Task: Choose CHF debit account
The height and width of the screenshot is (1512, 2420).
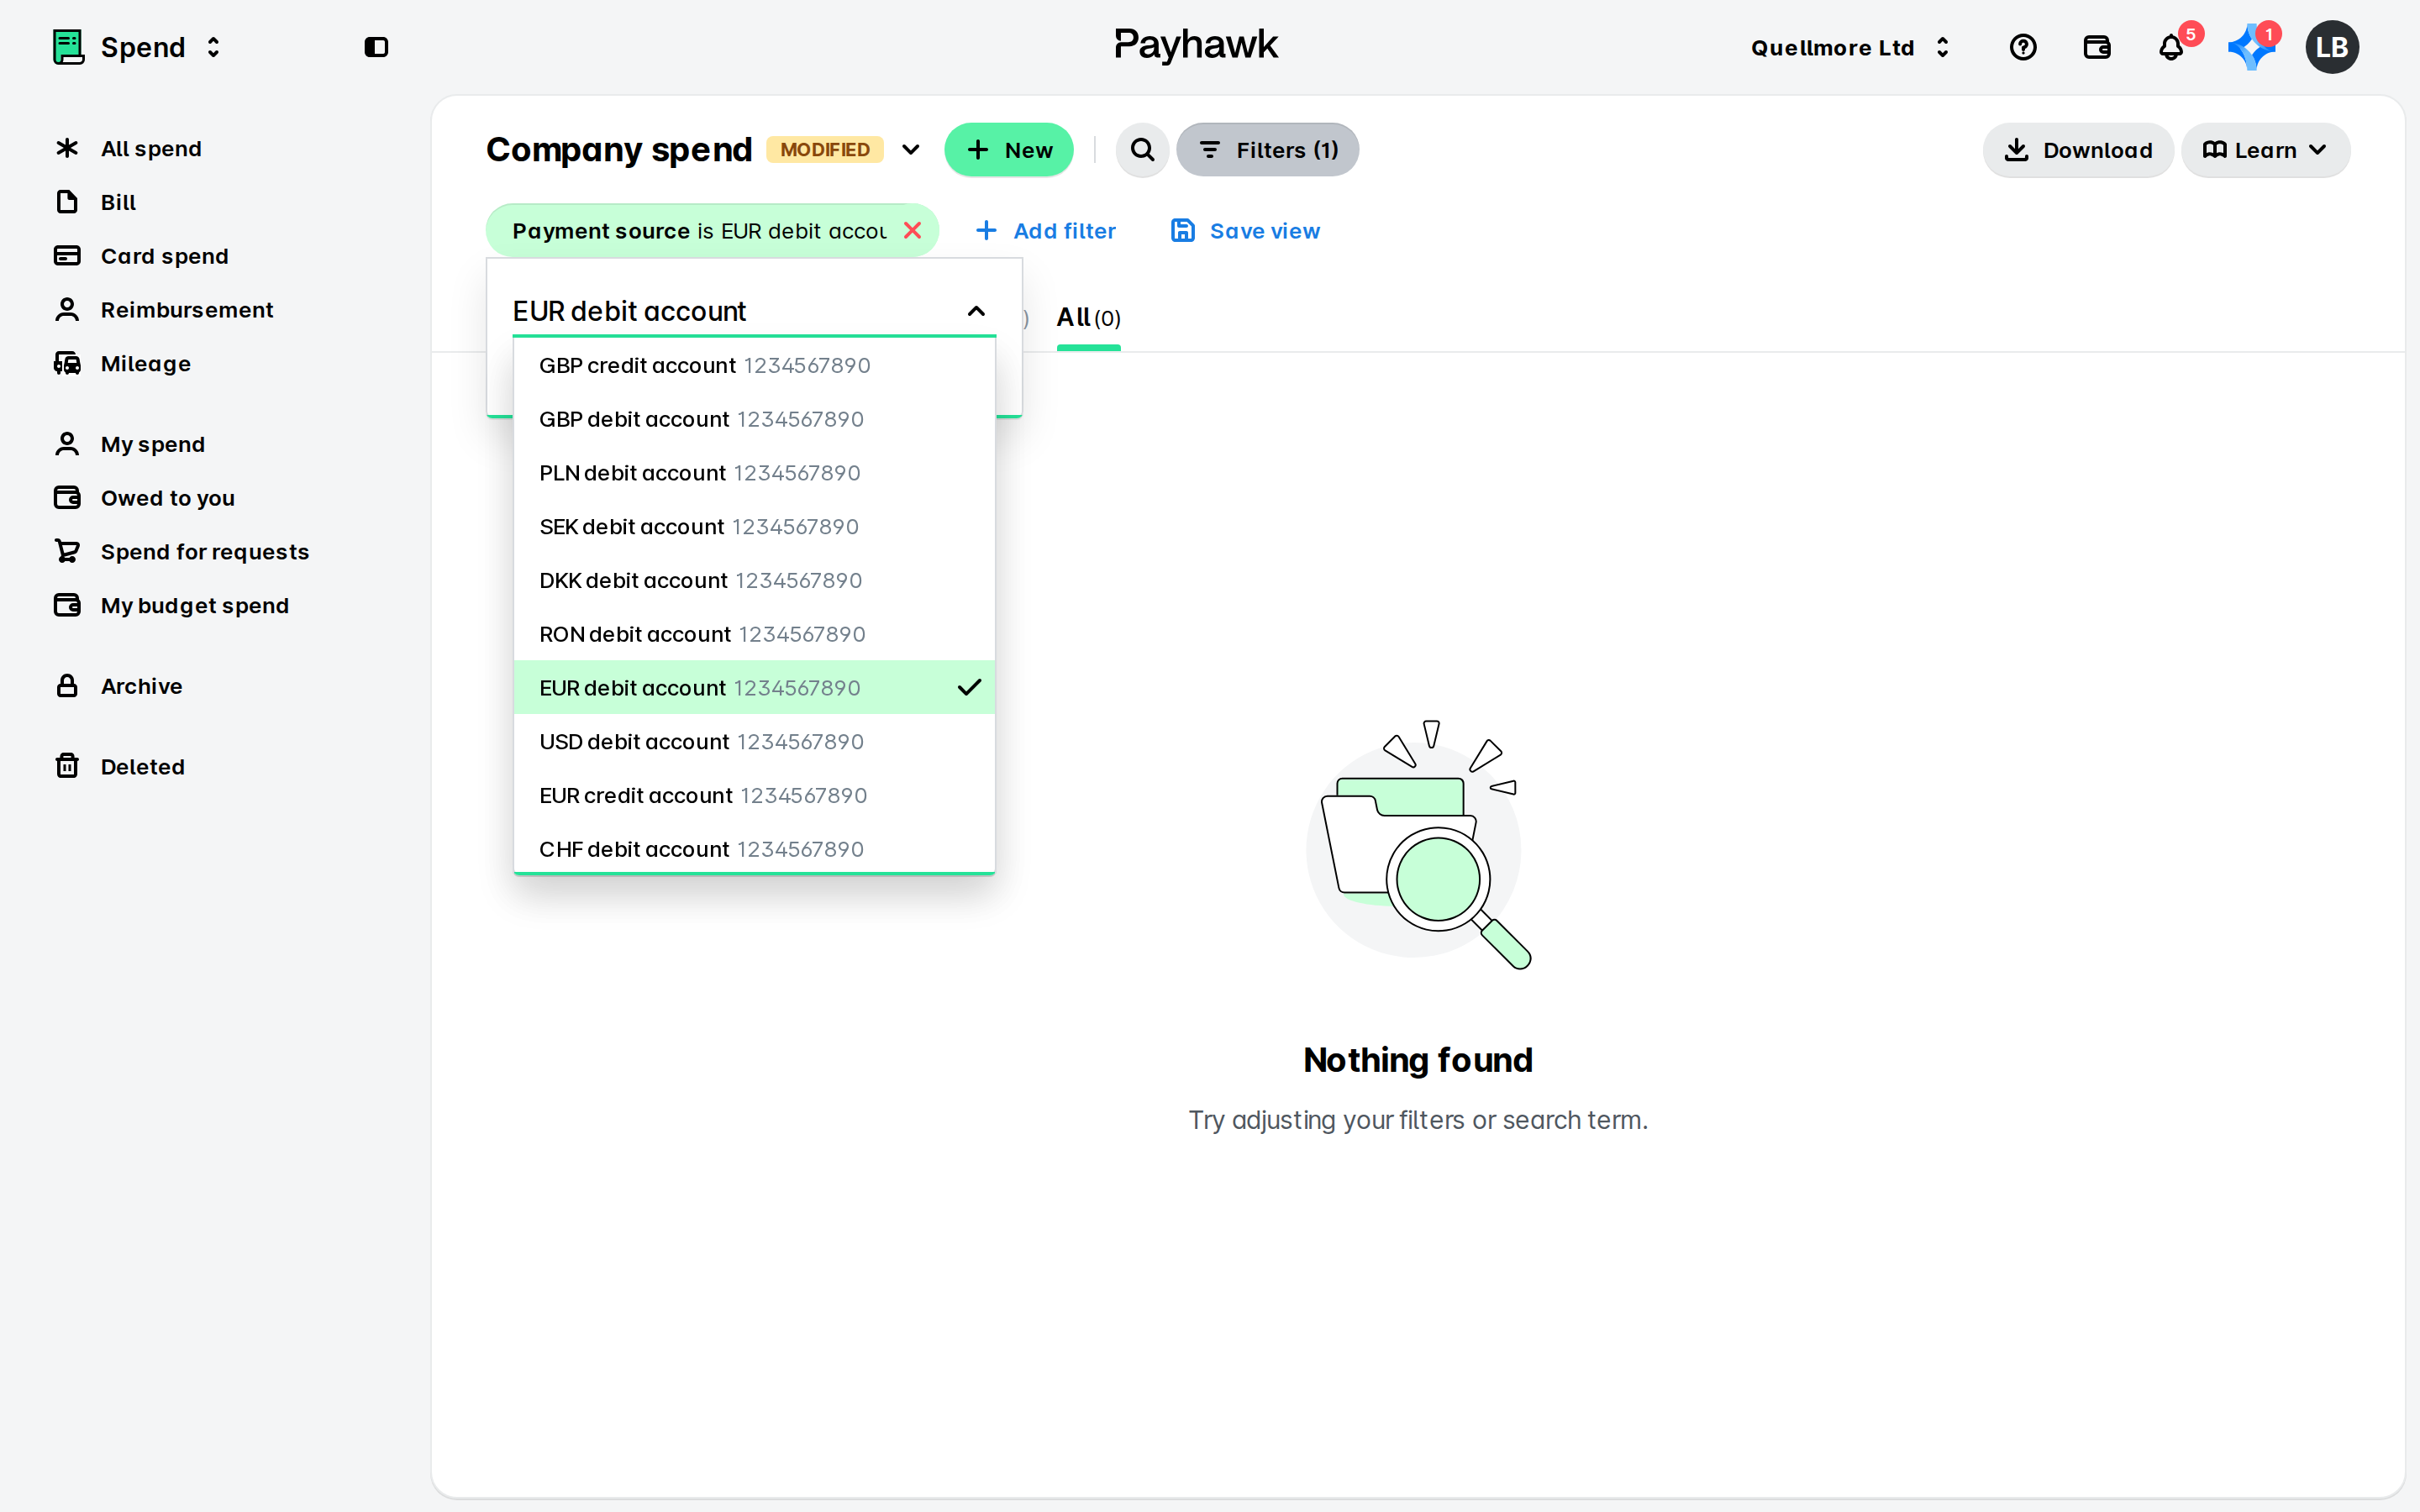Action: (754, 849)
